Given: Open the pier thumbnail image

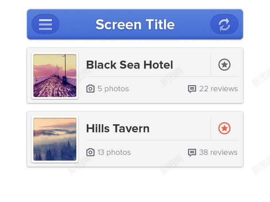Looking at the screenshot, I should [x=55, y=76].
